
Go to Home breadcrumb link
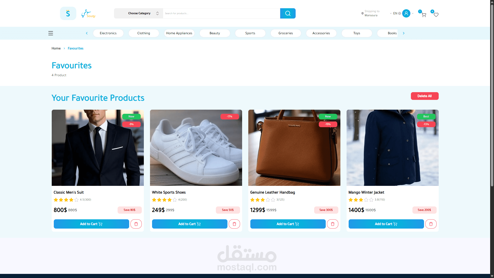point(56,48)
